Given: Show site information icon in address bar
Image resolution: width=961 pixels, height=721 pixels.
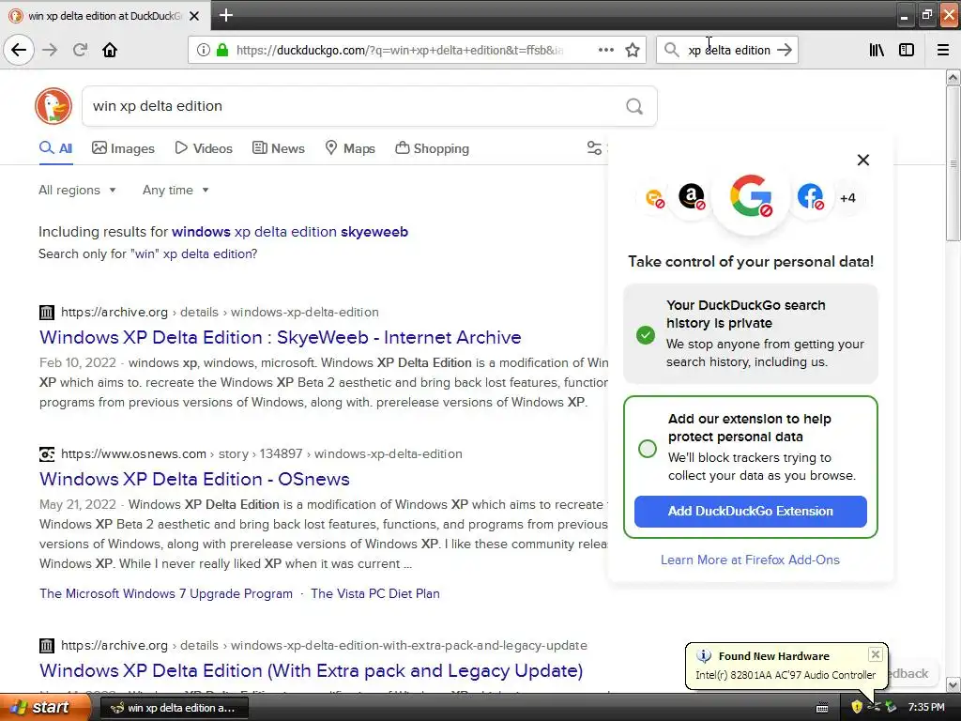Looking at the screenshot, I should (204, 50).
